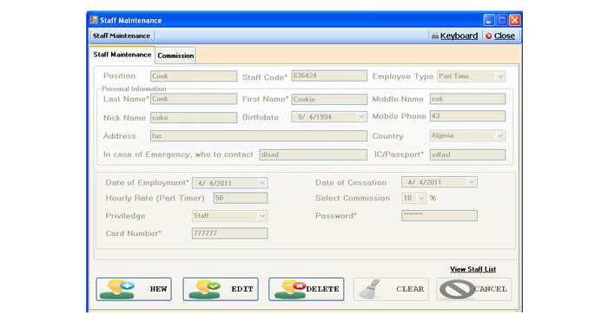Click the Personal Information group label
The height and width of the screenshot is (322, 608).
[134, 89]
